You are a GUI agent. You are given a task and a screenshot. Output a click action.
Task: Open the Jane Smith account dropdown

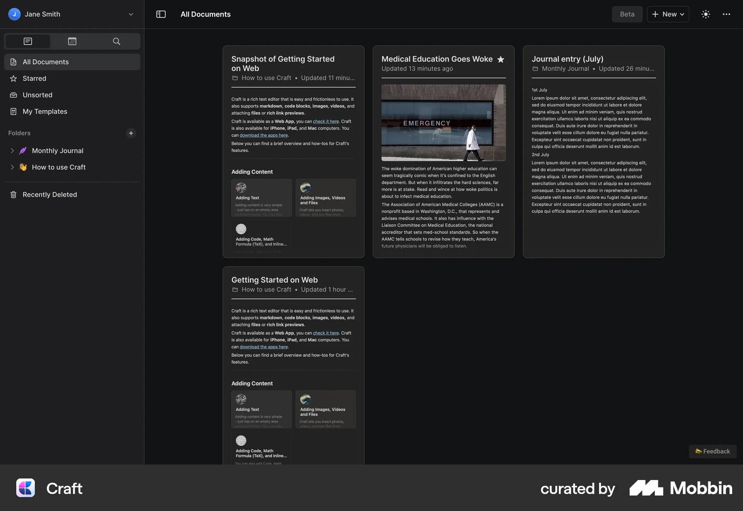pos(131,14)
